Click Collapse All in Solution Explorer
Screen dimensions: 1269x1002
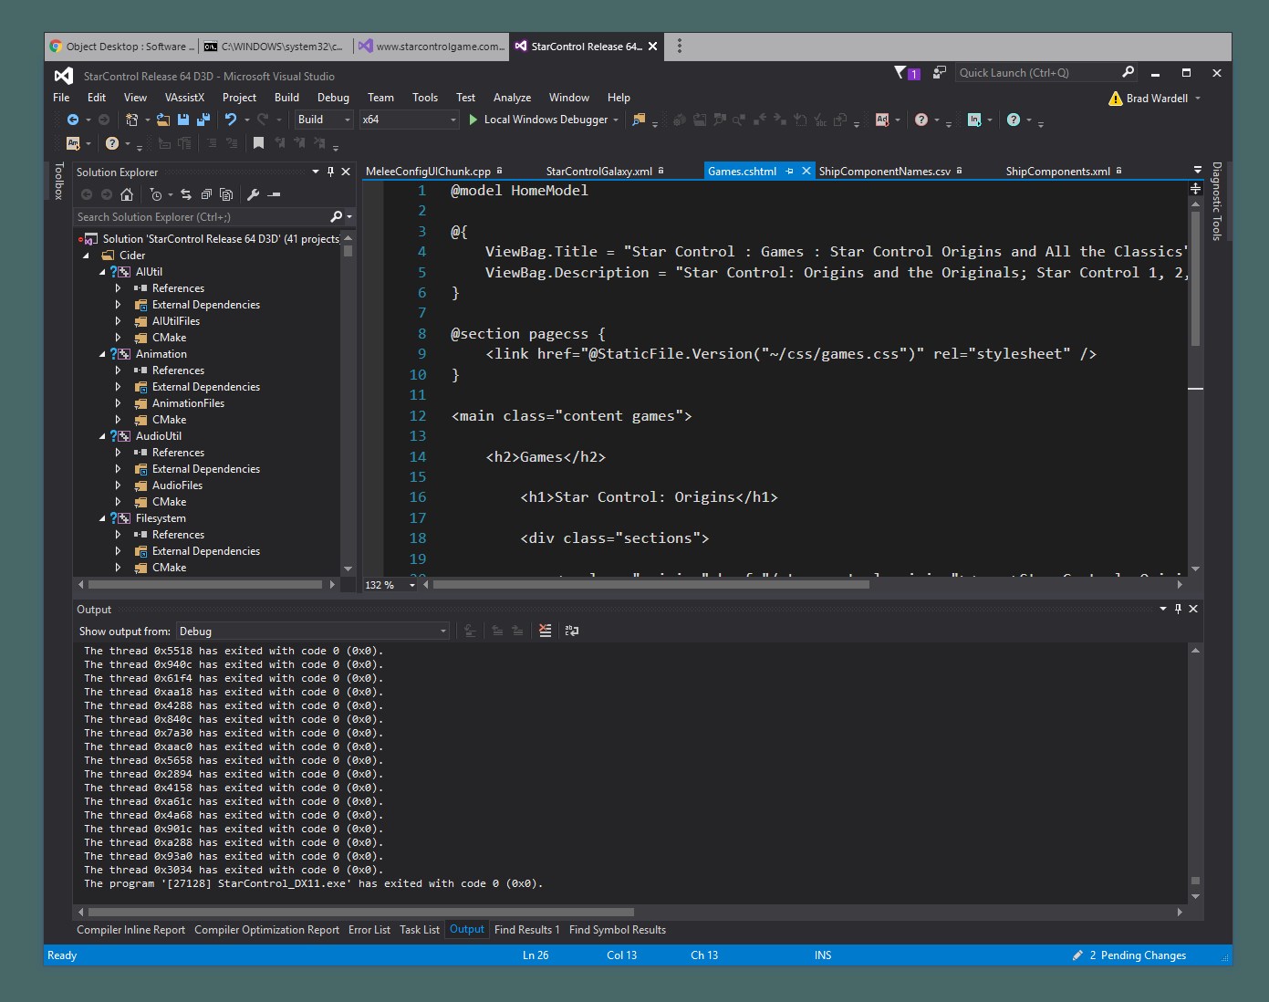(x=206, y=194)
